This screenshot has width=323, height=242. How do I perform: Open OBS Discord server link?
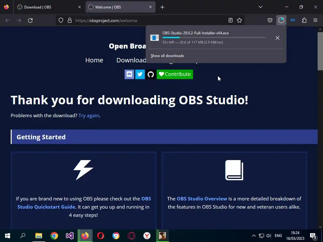tap(129, 74)
